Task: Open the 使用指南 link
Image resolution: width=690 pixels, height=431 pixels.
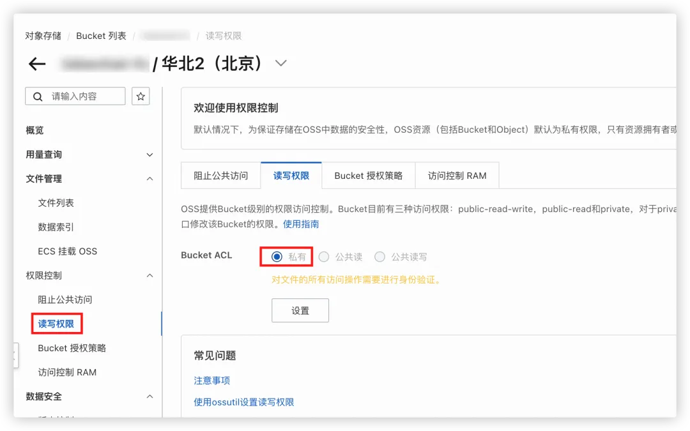Action: click(301, 224)
